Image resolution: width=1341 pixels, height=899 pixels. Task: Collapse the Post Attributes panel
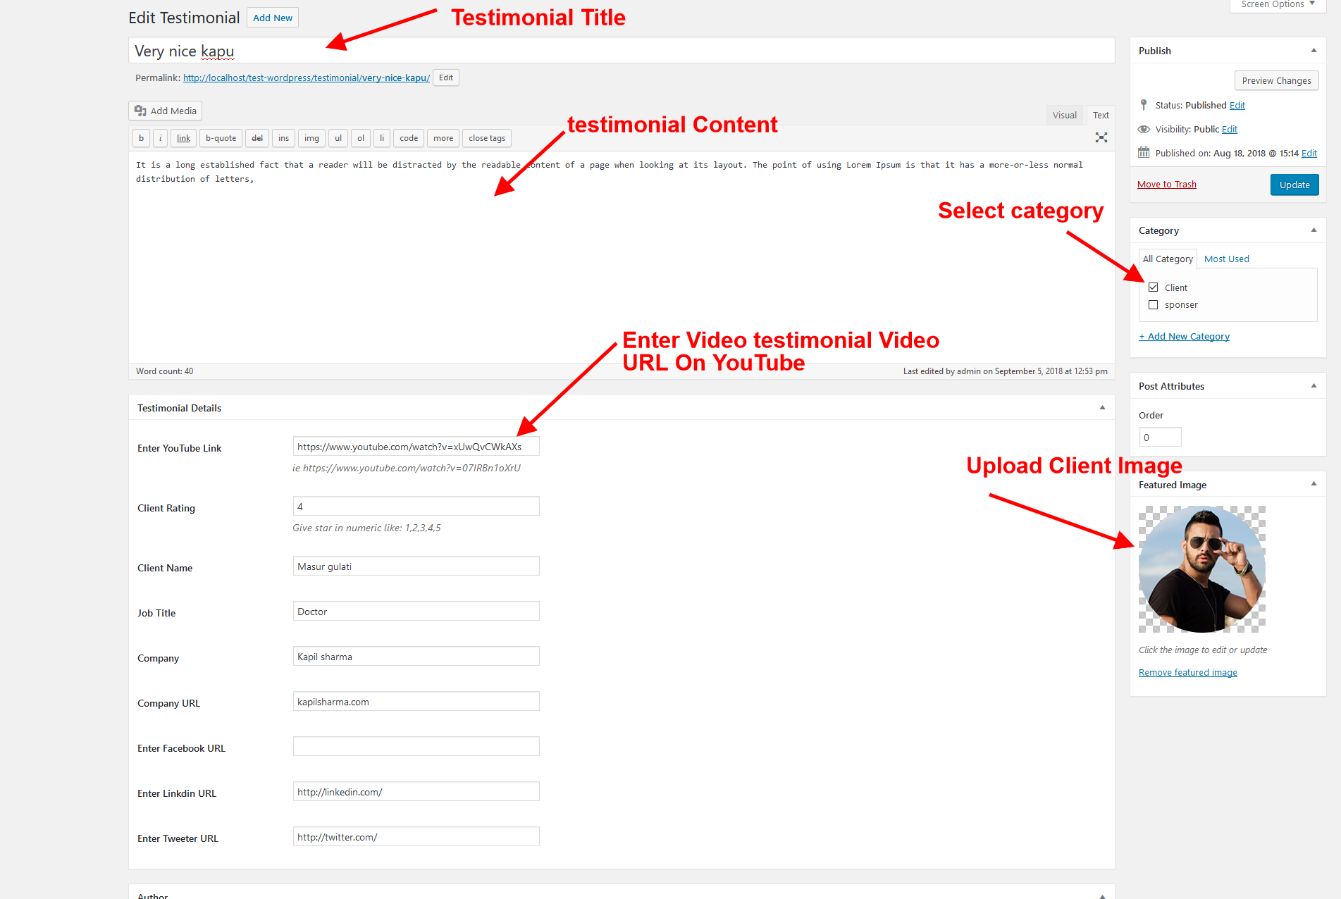point(1314,386)
